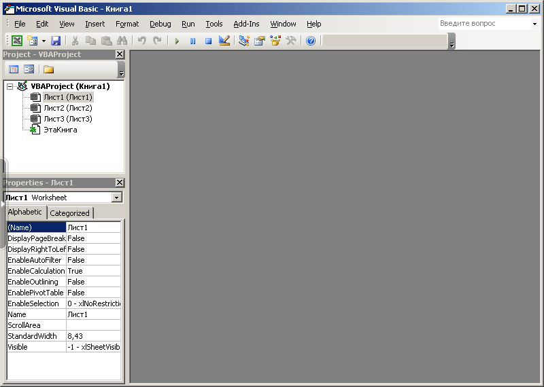Click the Redo arrow icon
The height and width of the screenshot is (387, 544).
157,41
